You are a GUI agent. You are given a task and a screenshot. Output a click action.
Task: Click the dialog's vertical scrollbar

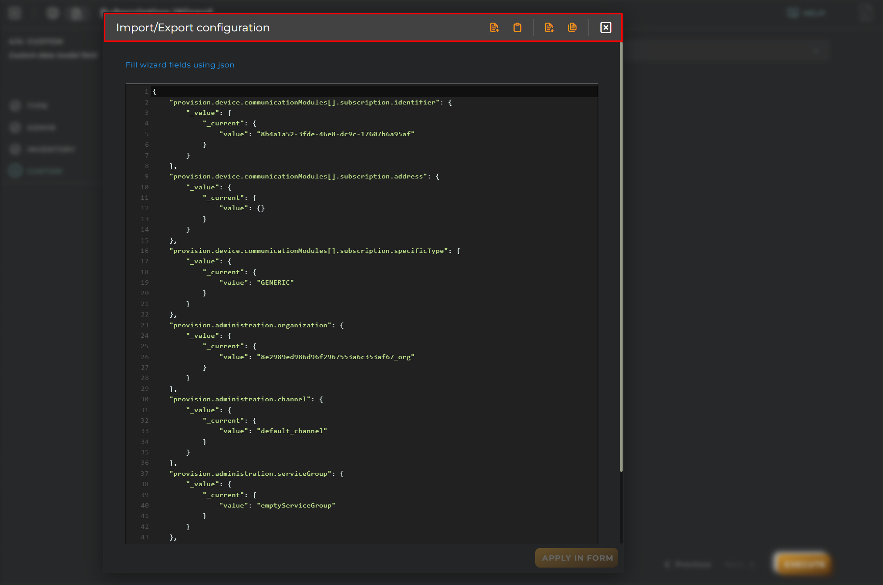point(621,257)
